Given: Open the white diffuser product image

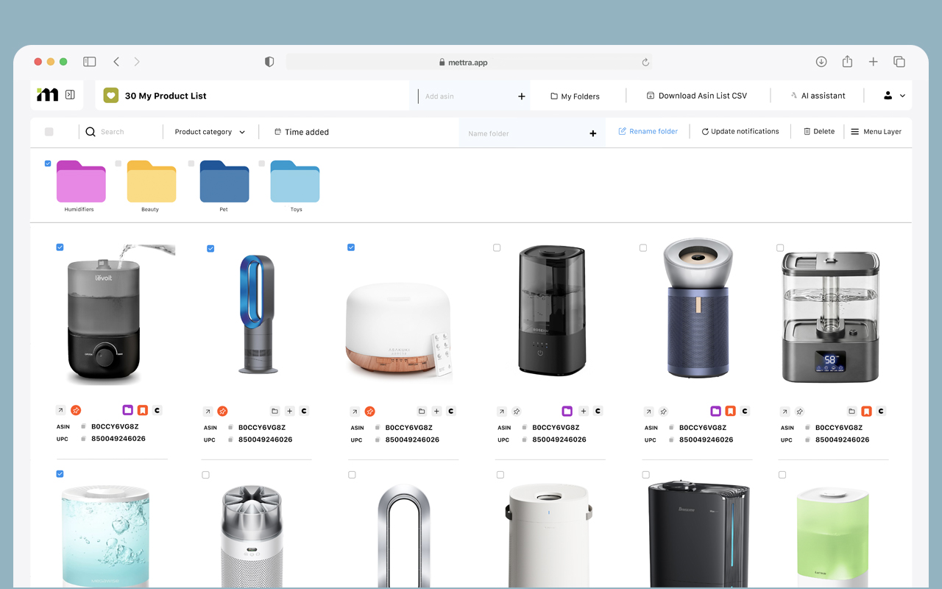Looking at the screenshot, I should (x=400, y=332).
